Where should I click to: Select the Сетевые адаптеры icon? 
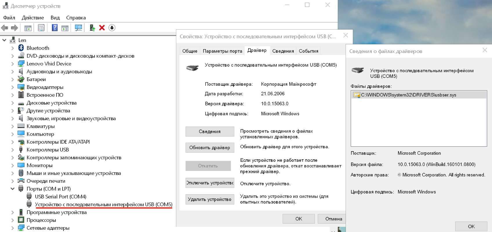(x=21, y=228)
